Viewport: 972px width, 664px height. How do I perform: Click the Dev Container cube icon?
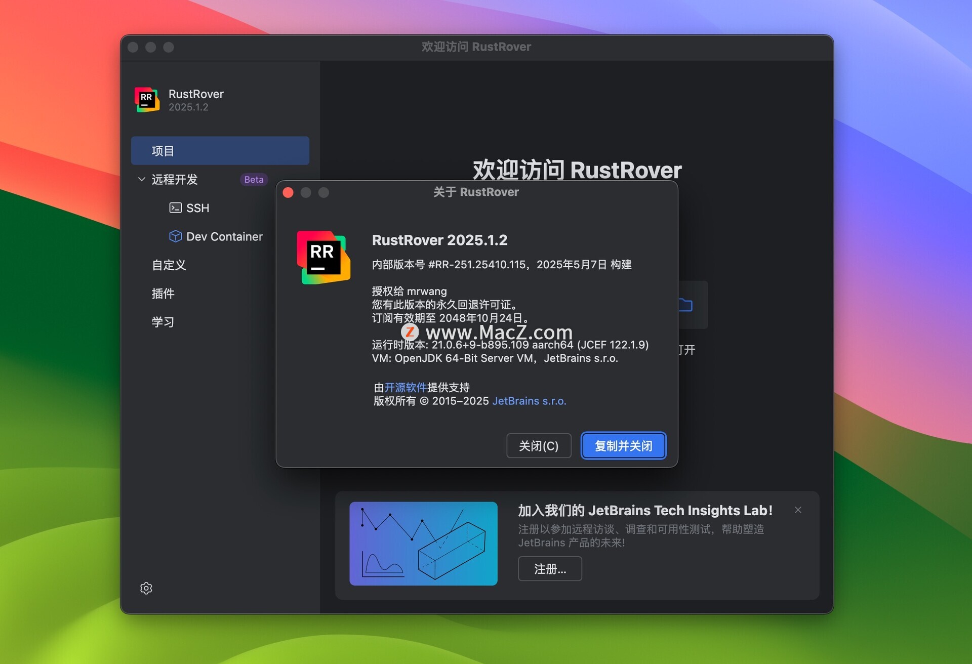pyautogui.click(x=175, y=236)
